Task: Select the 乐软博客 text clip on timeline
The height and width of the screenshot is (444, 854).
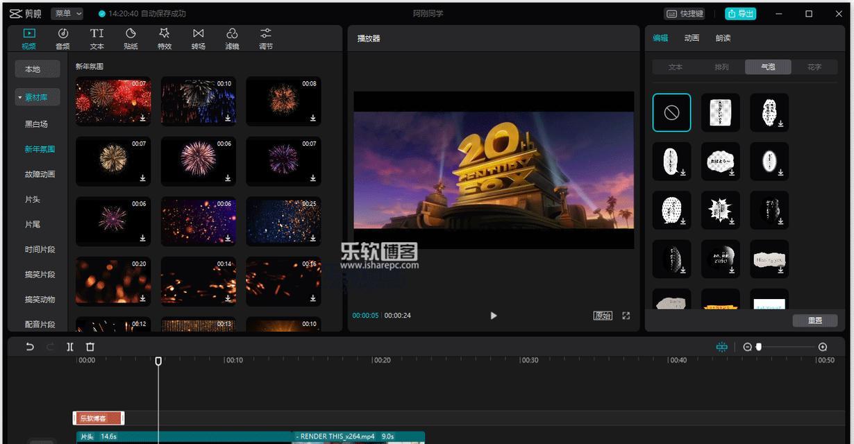Action: (x=99, y=418)
